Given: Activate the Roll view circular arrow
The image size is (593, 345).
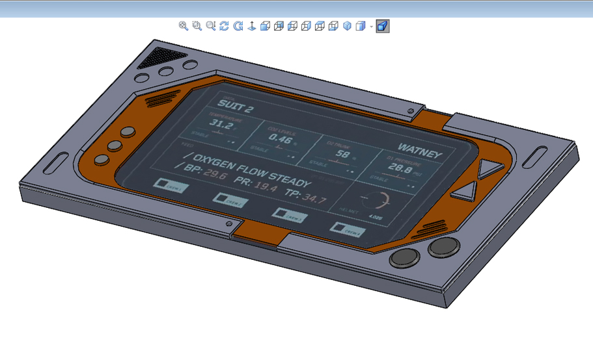Looking at the screenshot, I should click(x=238, y=26).
